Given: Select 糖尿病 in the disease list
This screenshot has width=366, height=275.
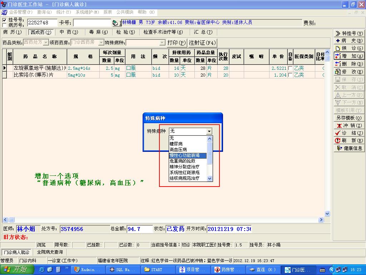Looking at the screenshot, I should (188, 144).
